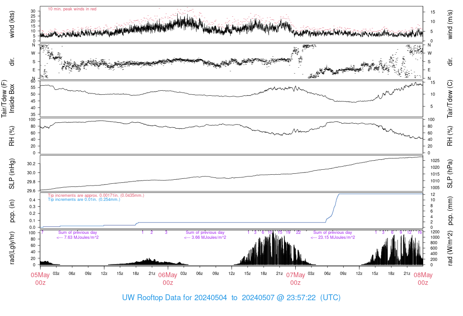
Task: Click the '10 min. peak winds in red' note
Action: click(x=72, y=9)
